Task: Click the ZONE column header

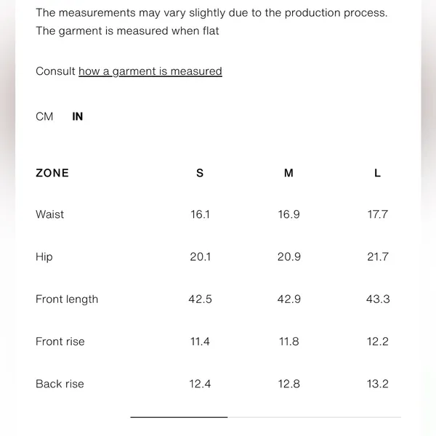Action: click(52, 173)
